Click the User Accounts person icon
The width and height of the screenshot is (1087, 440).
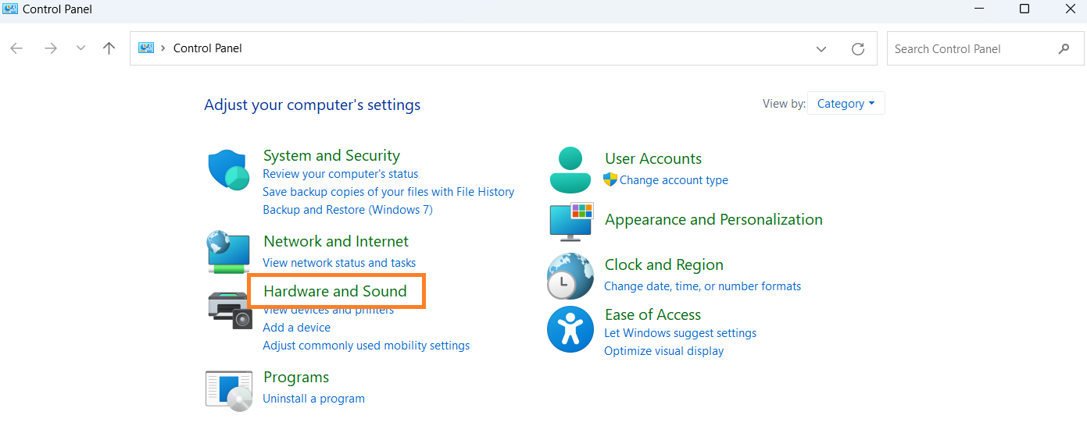pos(570,170)
